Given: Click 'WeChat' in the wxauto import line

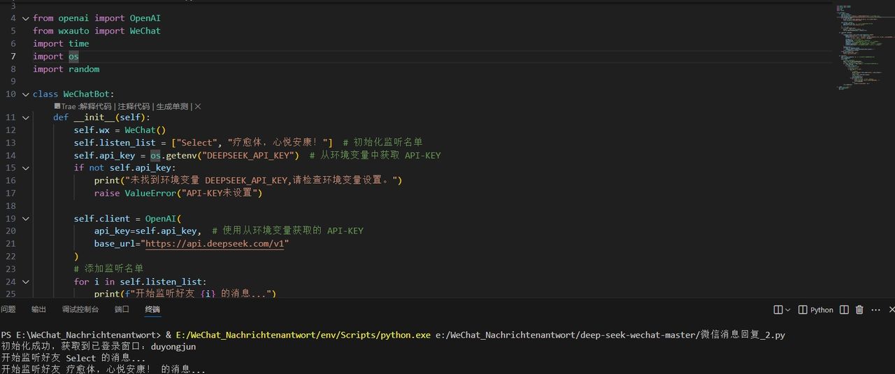Looking at the screenshot, I should point(145,31).
